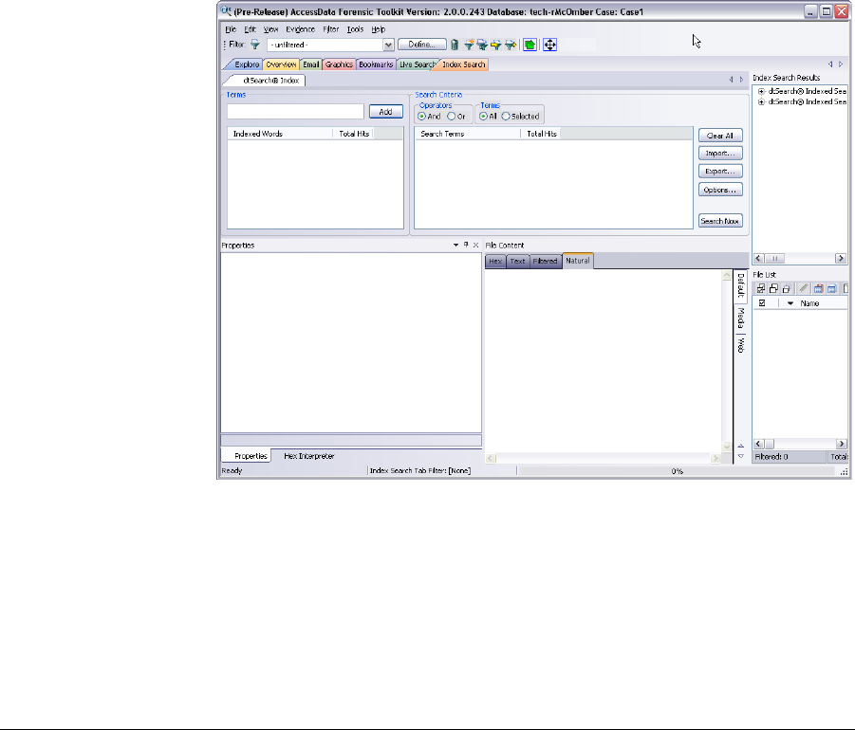
Task: Click the Clear All button
Action: pyautogui.click(x=720, y=136)
